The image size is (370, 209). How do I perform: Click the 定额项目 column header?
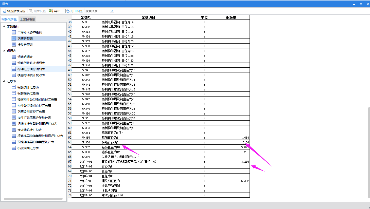[148, 17]
